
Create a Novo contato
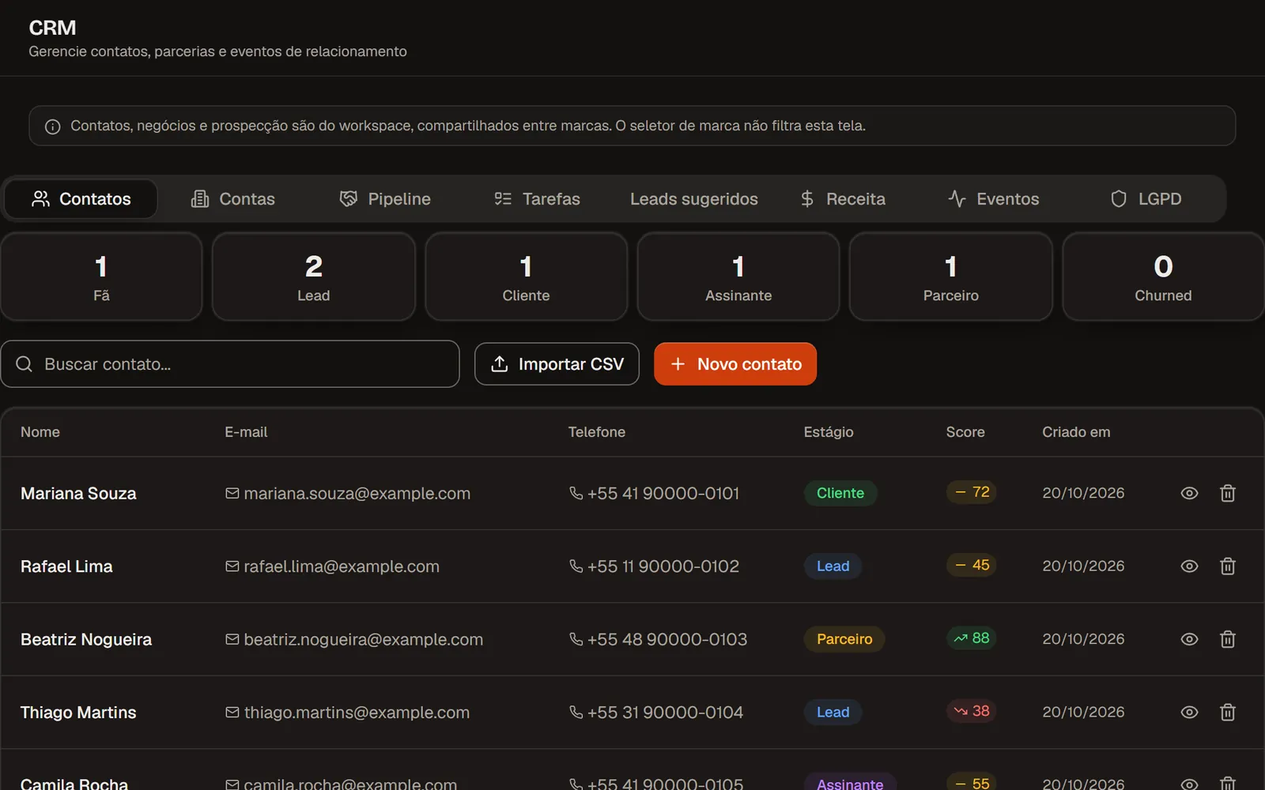point(735,364)
